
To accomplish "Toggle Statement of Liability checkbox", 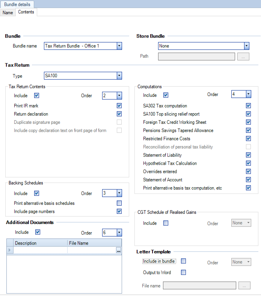I will tap(248, 155).
